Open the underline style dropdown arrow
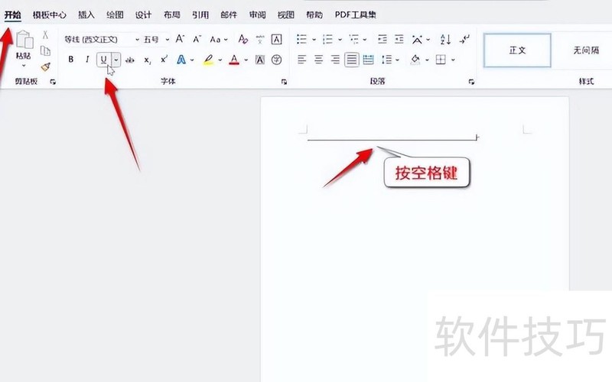This screenshot has height=382, width=612. point(116,60)
